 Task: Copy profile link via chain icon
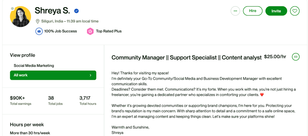(x=296, y=57)
